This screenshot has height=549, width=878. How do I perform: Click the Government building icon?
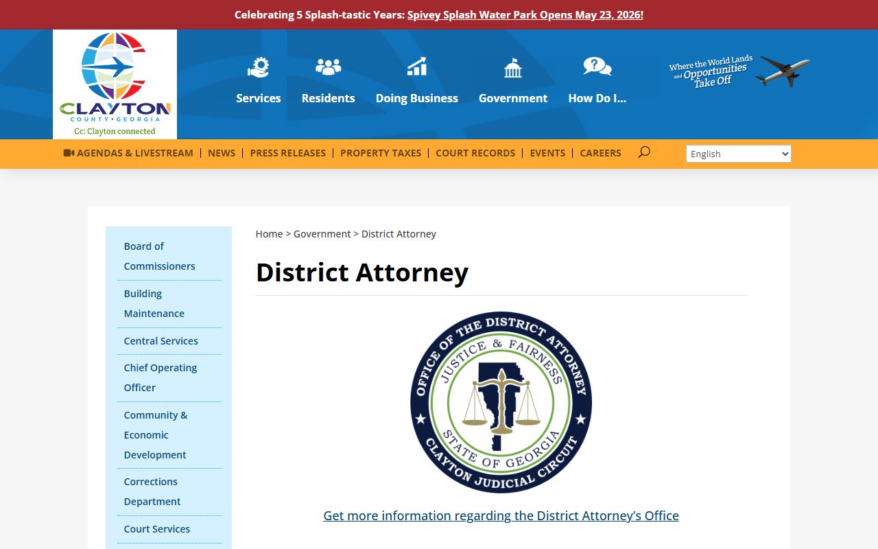coord(513,67)
